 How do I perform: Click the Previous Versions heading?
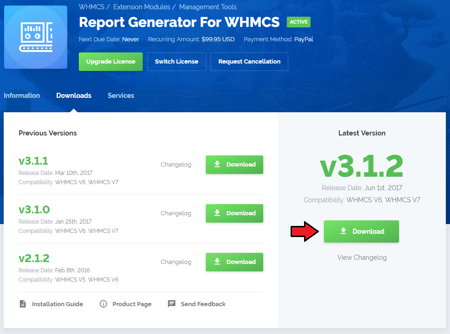(48, 133)
